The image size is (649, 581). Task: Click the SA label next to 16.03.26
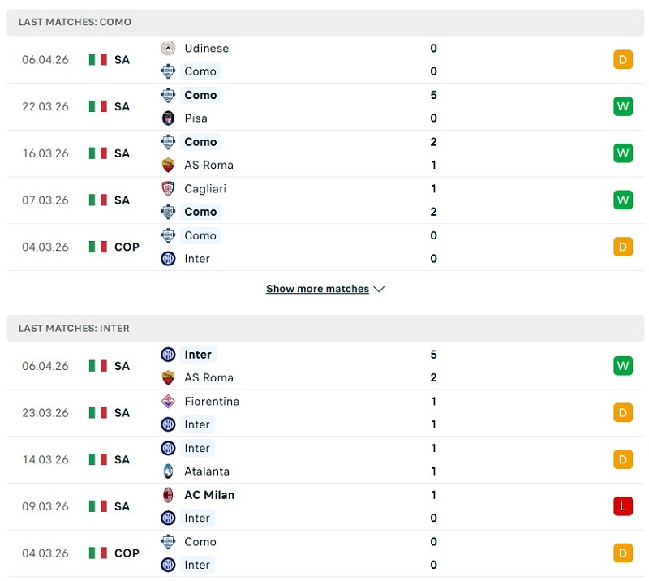122,153
